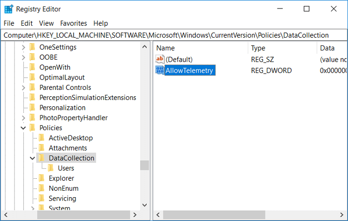This screenshot has width=348, height=221.
Task: Open the Edit menu
Action: point(27,23)
